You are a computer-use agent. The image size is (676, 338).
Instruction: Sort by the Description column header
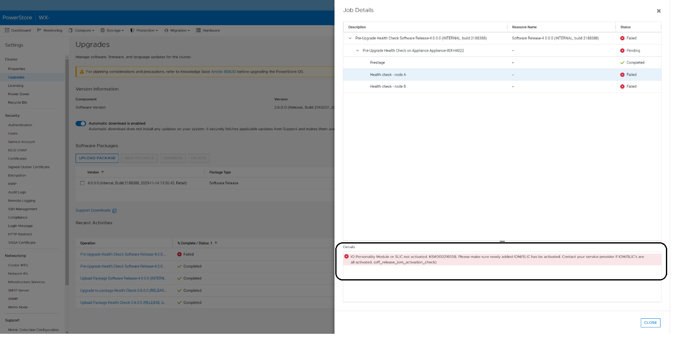click(357, 27)
